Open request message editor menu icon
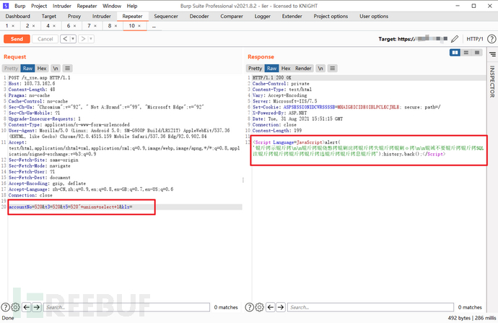 [x=67, y=69]
